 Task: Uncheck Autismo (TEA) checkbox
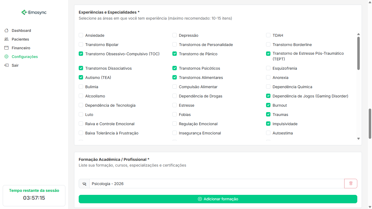coord(81,77)
